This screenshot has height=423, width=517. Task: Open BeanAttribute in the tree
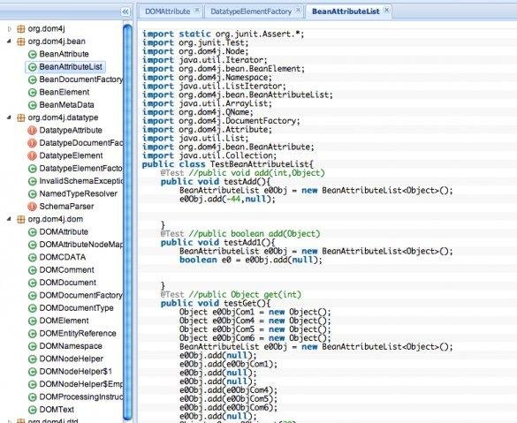coord(64,54)
